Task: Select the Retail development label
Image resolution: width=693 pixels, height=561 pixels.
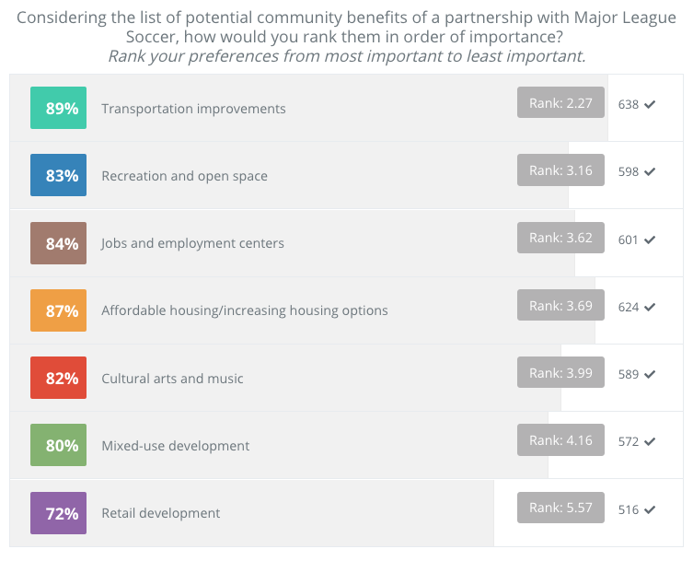Action: point(160,513)
